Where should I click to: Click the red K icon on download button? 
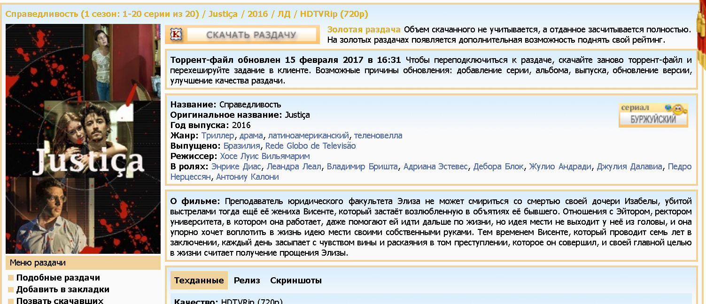(x=176, y=35)
